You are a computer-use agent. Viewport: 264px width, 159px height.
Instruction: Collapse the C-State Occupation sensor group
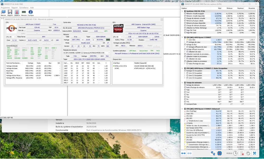[182, 68]
